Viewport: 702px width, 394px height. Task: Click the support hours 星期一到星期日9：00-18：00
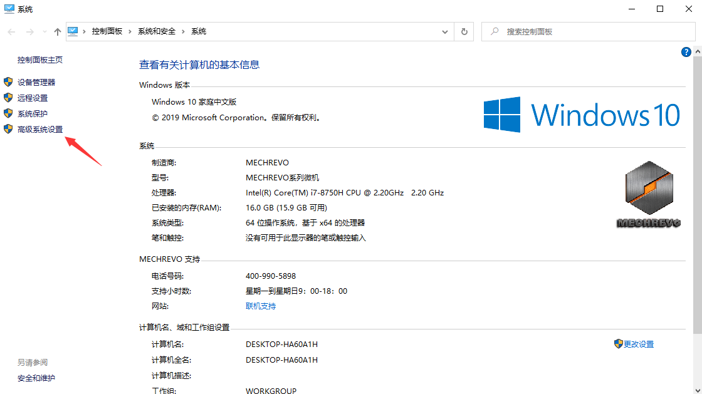[296, 291]
